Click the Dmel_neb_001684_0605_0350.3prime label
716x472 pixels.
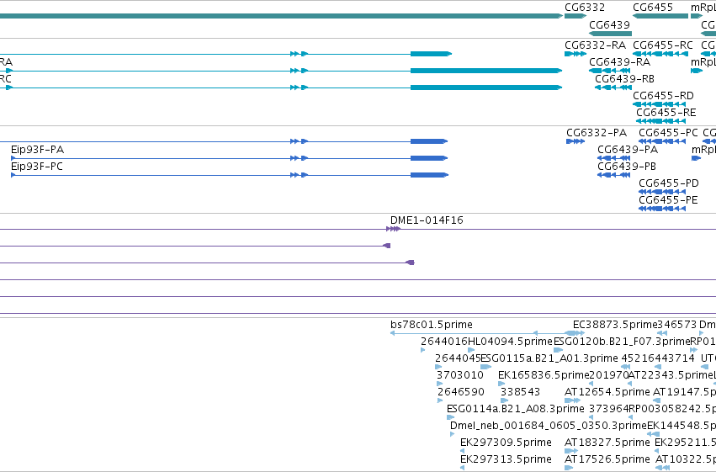[549, 426]
